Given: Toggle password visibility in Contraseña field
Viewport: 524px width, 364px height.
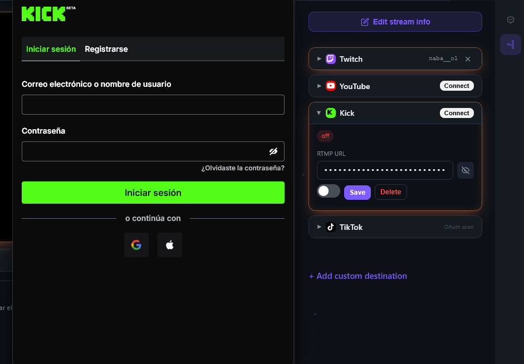Looking at the screenshot, I should click(x=273, y=151).
